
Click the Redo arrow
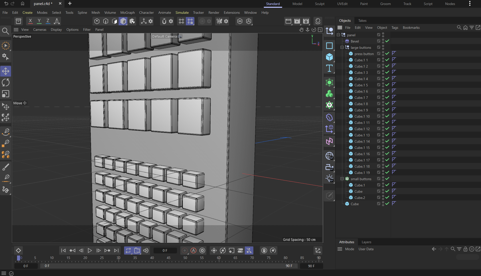coord(13,4)
